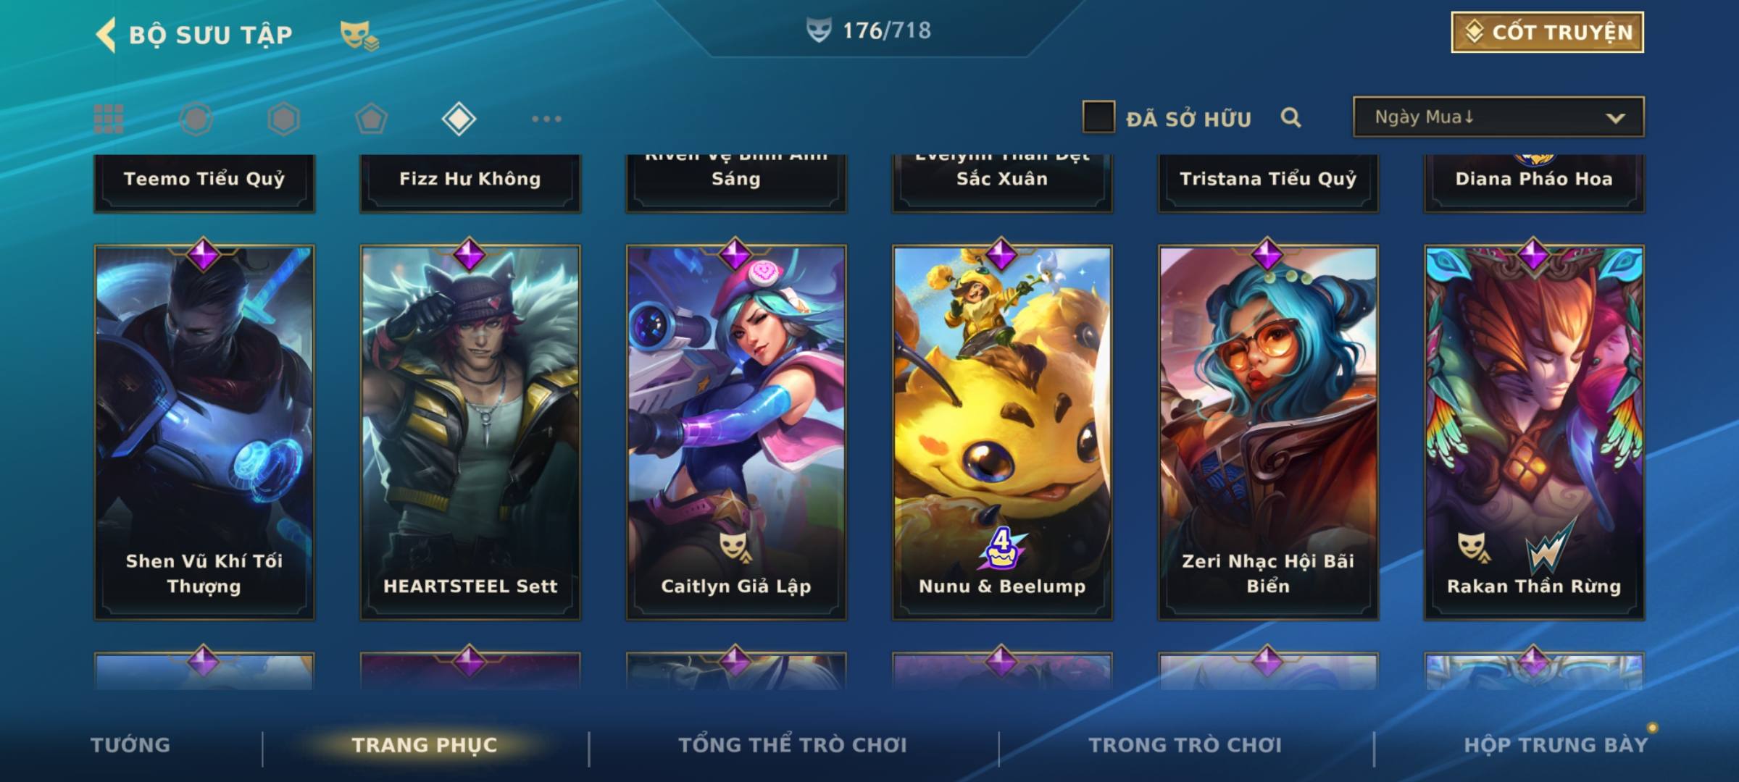Select the first hexagon rarity filter icon
This screenshot has width=1739, height=782.
click(196, 119)
